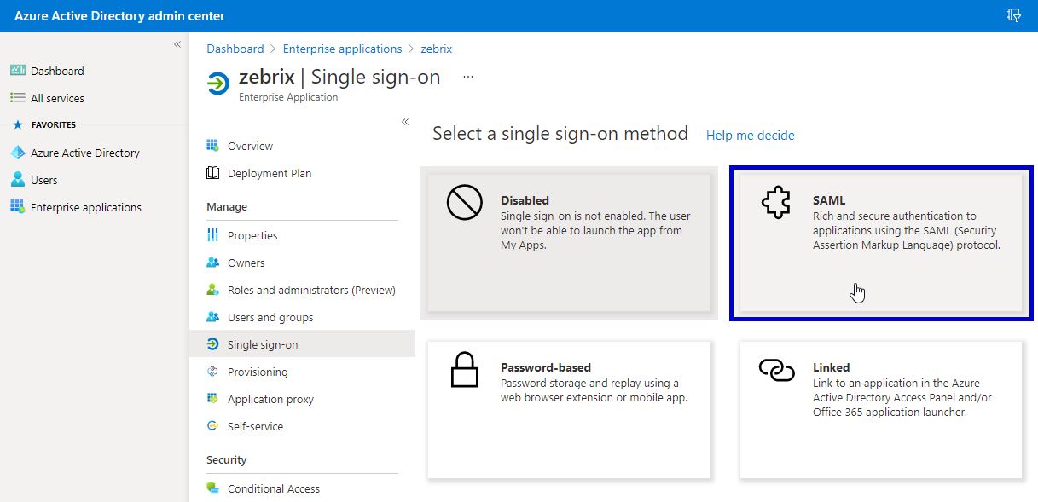Click the Users icon in favorites
Image resolution: width=1038 pixels, height=502 pixels.
point(17,180)
